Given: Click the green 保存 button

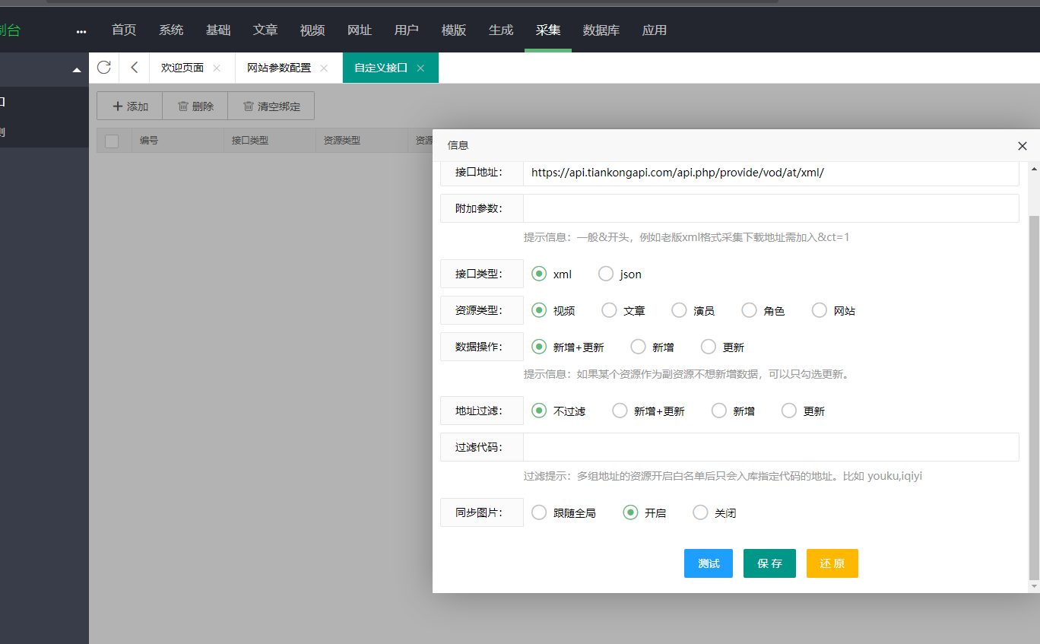Looking at the screenshot, I should (x=769, y=563).
